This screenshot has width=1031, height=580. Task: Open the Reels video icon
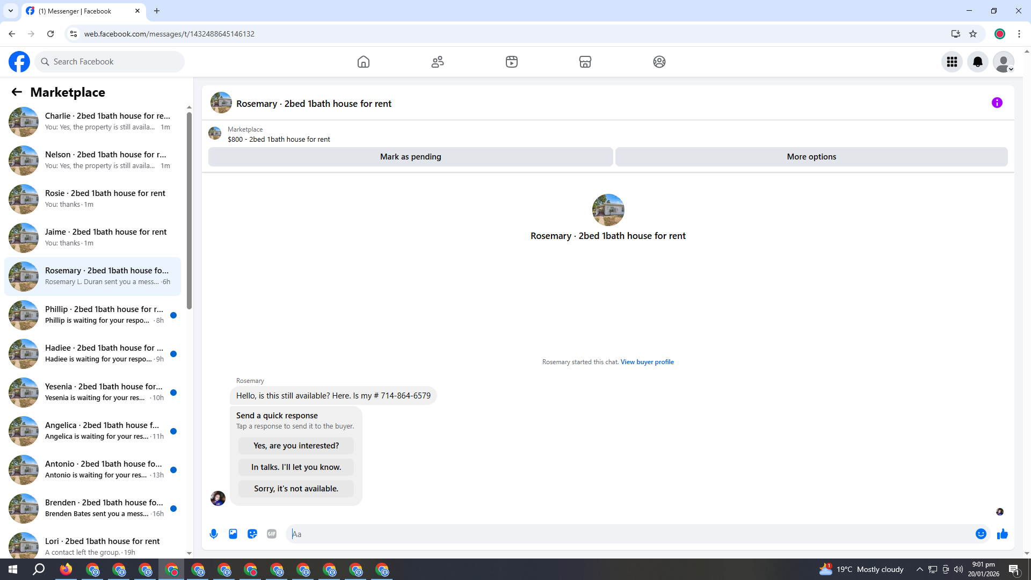coord(512,62)
